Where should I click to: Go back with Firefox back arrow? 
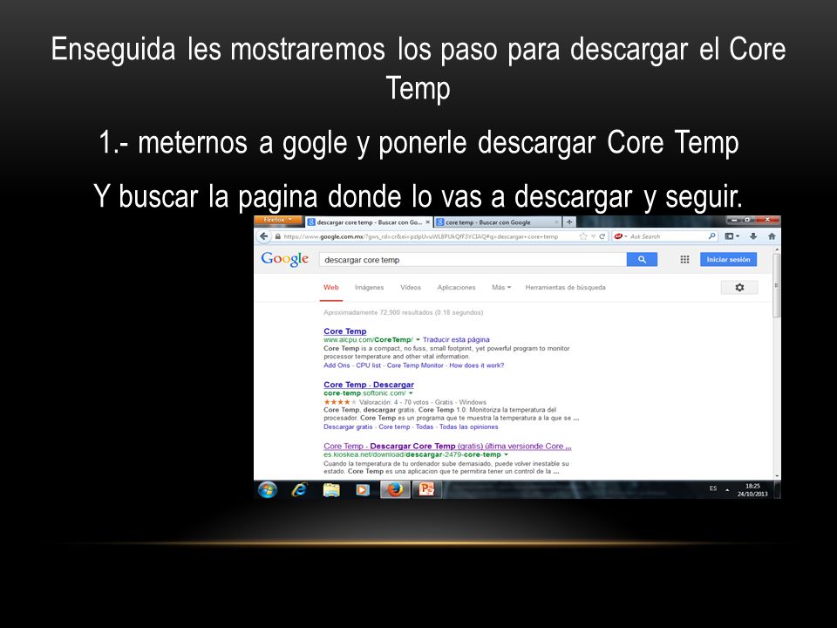point(263,236)
